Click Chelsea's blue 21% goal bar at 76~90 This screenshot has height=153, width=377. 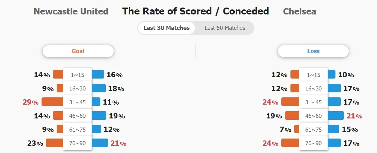[x=99, y=143]
